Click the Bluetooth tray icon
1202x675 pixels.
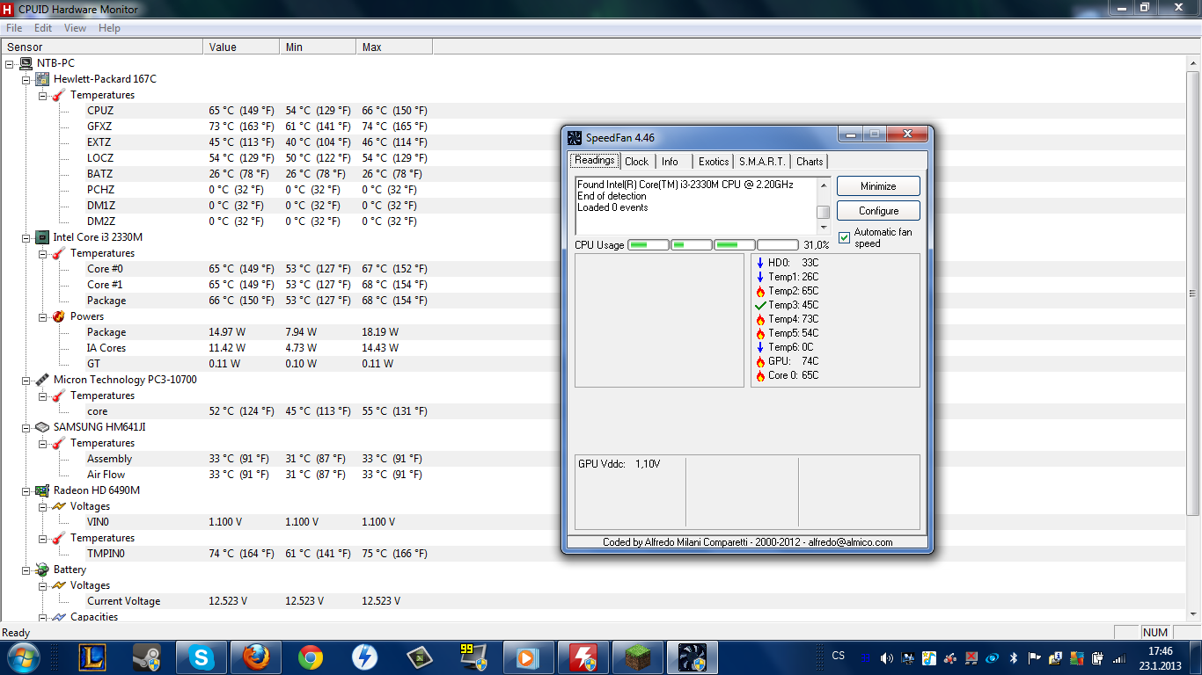pos(1013,657)
